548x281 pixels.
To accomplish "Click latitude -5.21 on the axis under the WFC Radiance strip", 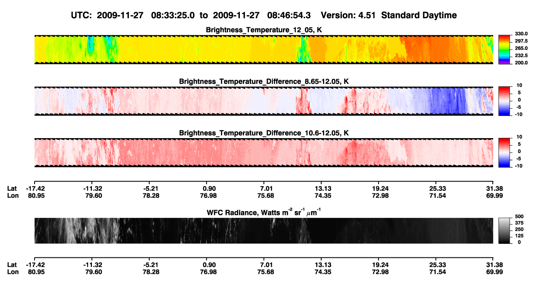I will [150, 265].
